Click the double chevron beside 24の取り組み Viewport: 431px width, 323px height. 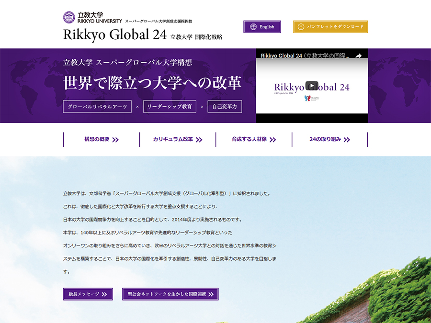click(347, 140)
